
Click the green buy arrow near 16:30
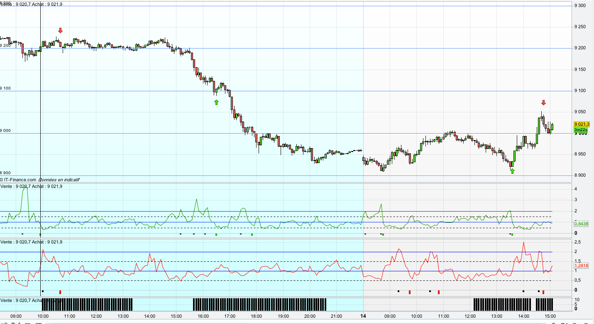[216, 102]
